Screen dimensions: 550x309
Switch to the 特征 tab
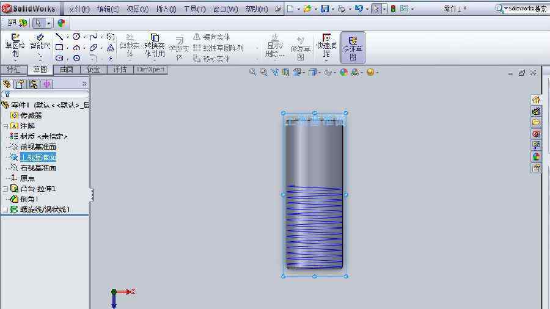13,70
